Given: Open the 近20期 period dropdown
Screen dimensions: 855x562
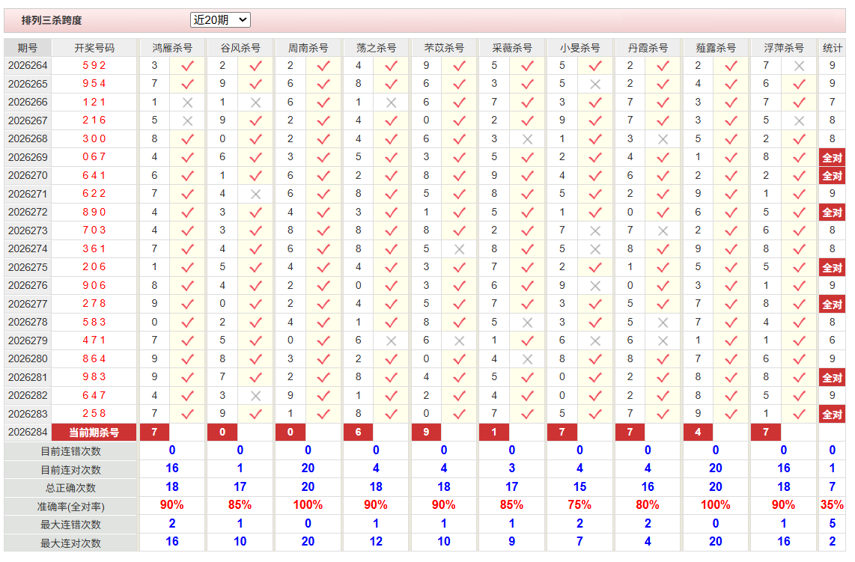Looking at the screenshot, I should coord(220,20).
